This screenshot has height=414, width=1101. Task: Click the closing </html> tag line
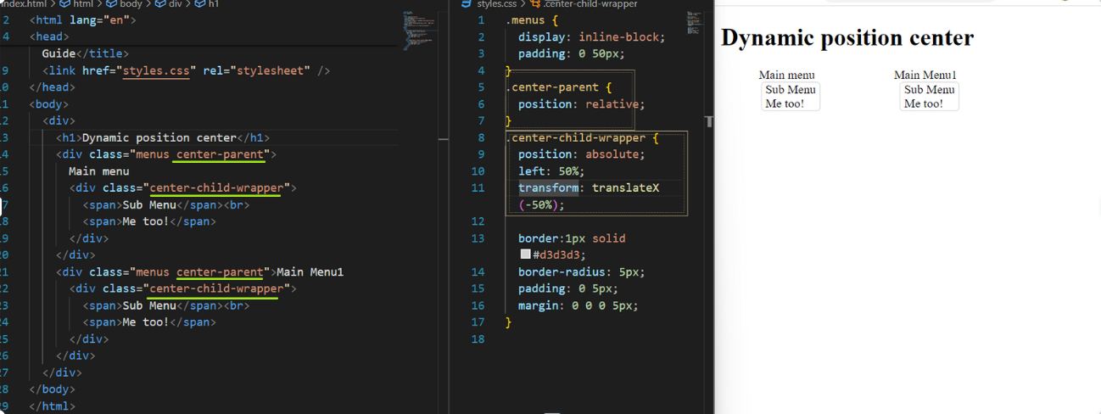(x=53, y=406)
